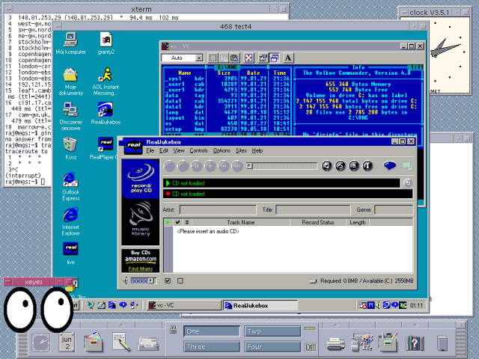The width and height of the screenshot is (479, 359).
Task: Click Mark icon in VC toolbar
Action: click(213, 58)
